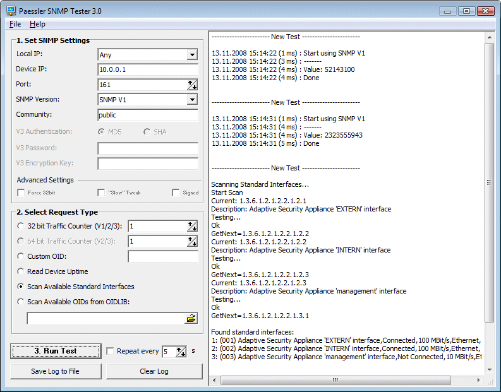Click Save Log to File button
The height and width of the screenshot is (392, 501).
[56, 371]
